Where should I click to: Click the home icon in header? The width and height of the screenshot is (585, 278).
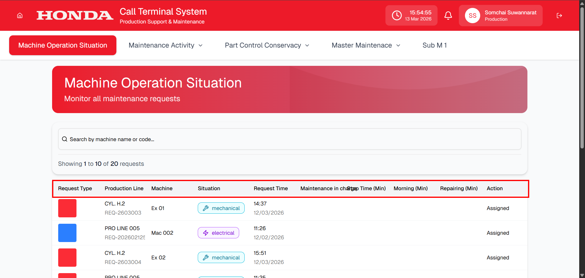(20, 16)
